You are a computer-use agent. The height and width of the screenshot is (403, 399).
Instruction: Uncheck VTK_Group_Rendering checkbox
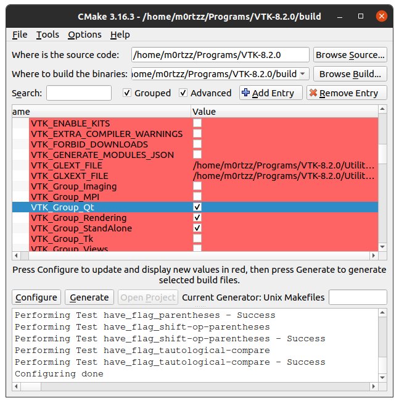coord(197,218)
